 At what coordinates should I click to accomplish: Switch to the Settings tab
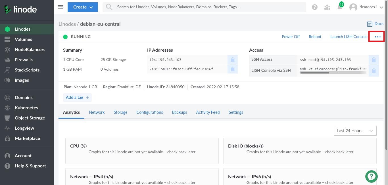point(236,112)
